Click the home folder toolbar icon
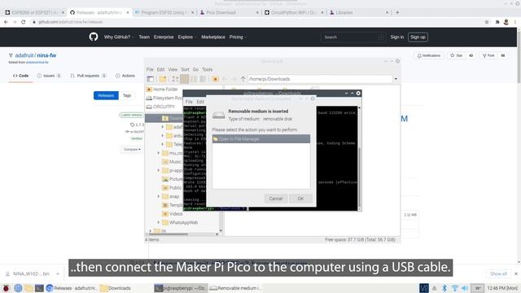Viewport: 521px width, 293px height. click(x=215, y=79)
